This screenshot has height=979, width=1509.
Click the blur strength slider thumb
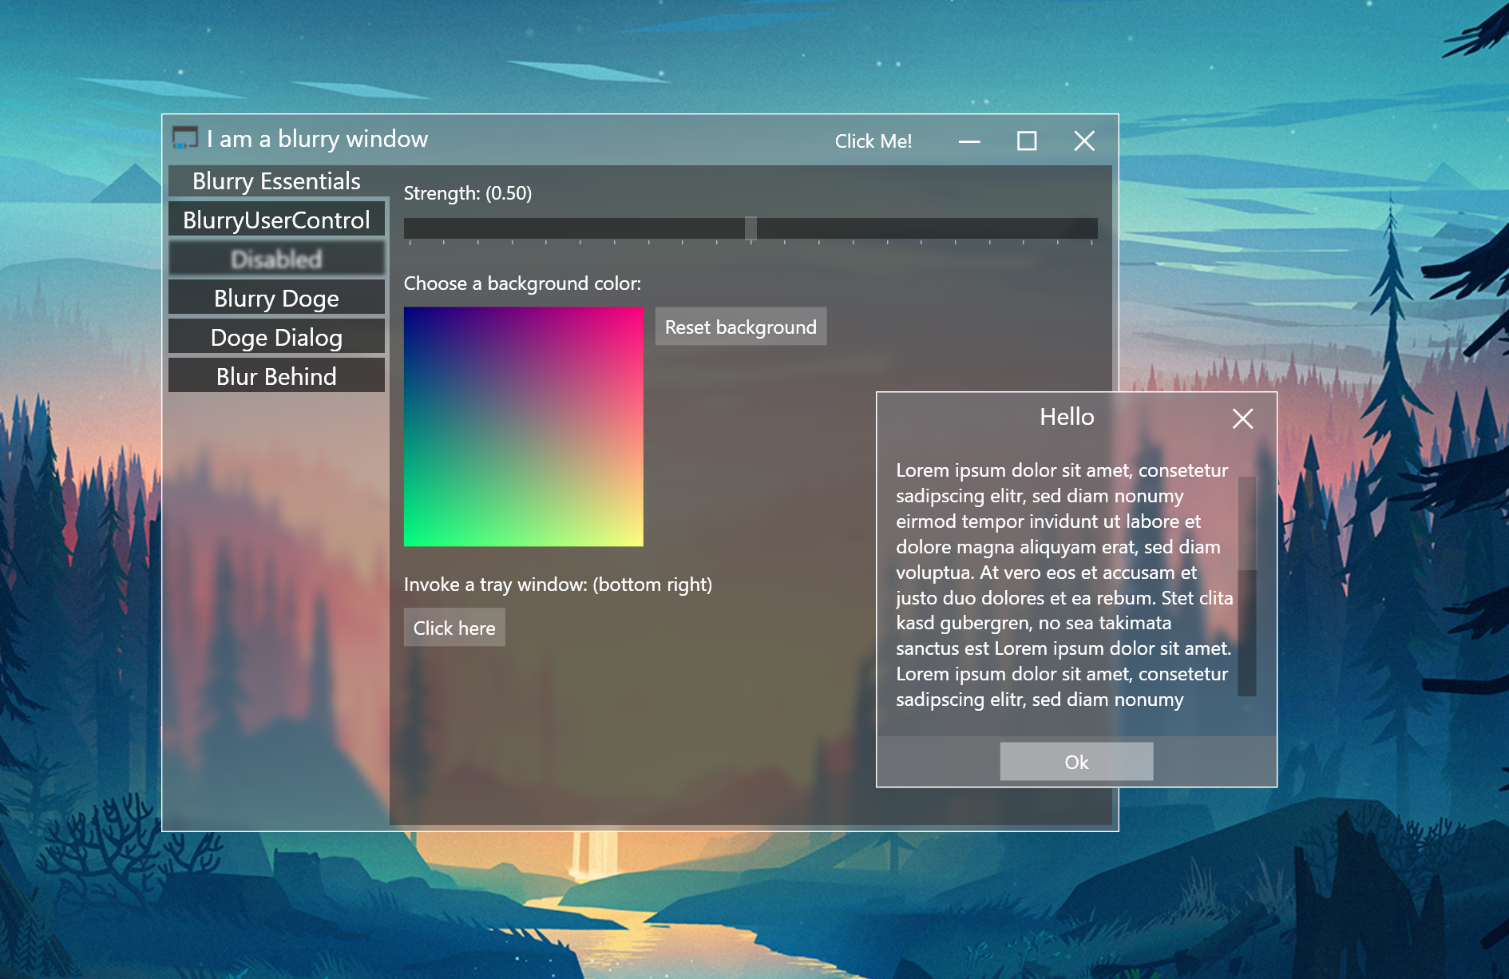pos(751,228)
